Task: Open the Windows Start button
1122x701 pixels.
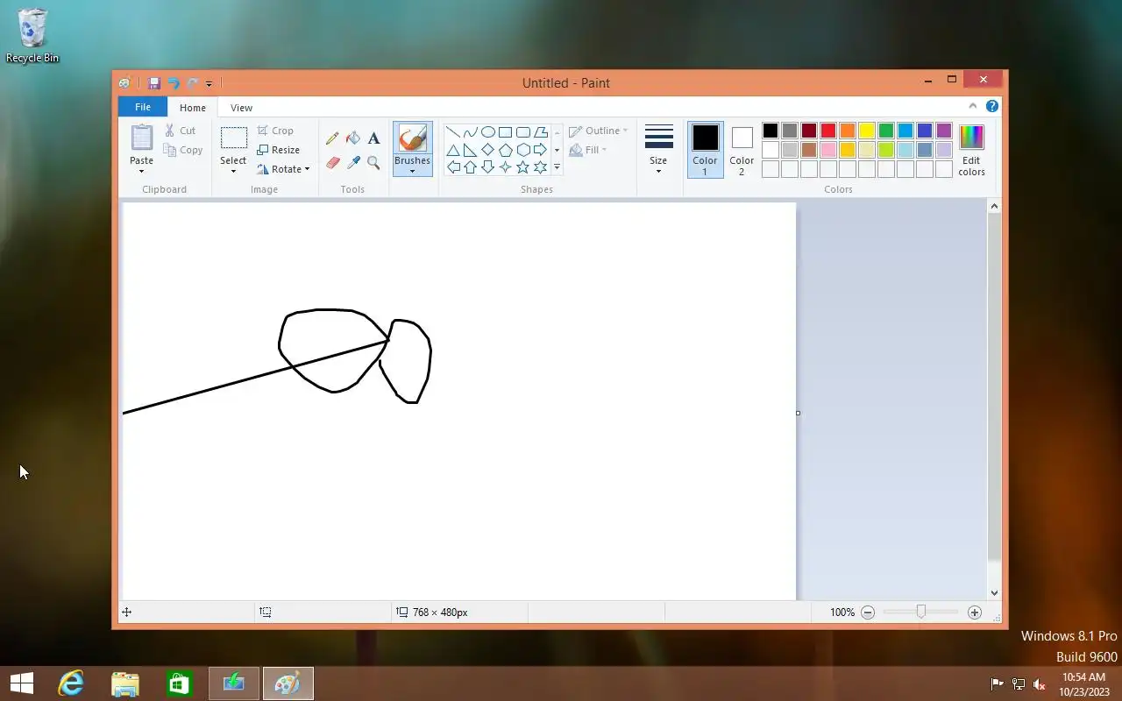Action: coord(22,683)
